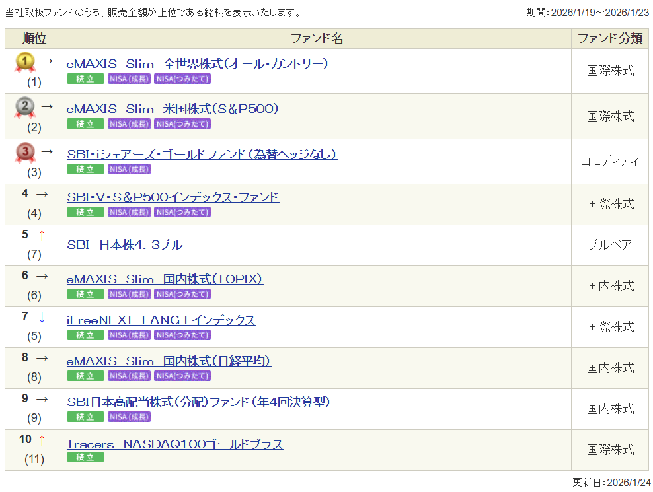This screenshot has height=492, width=653.
Task: Open SBI・V・S&P500インデックス・ファンド link
Action: (173, 197)
